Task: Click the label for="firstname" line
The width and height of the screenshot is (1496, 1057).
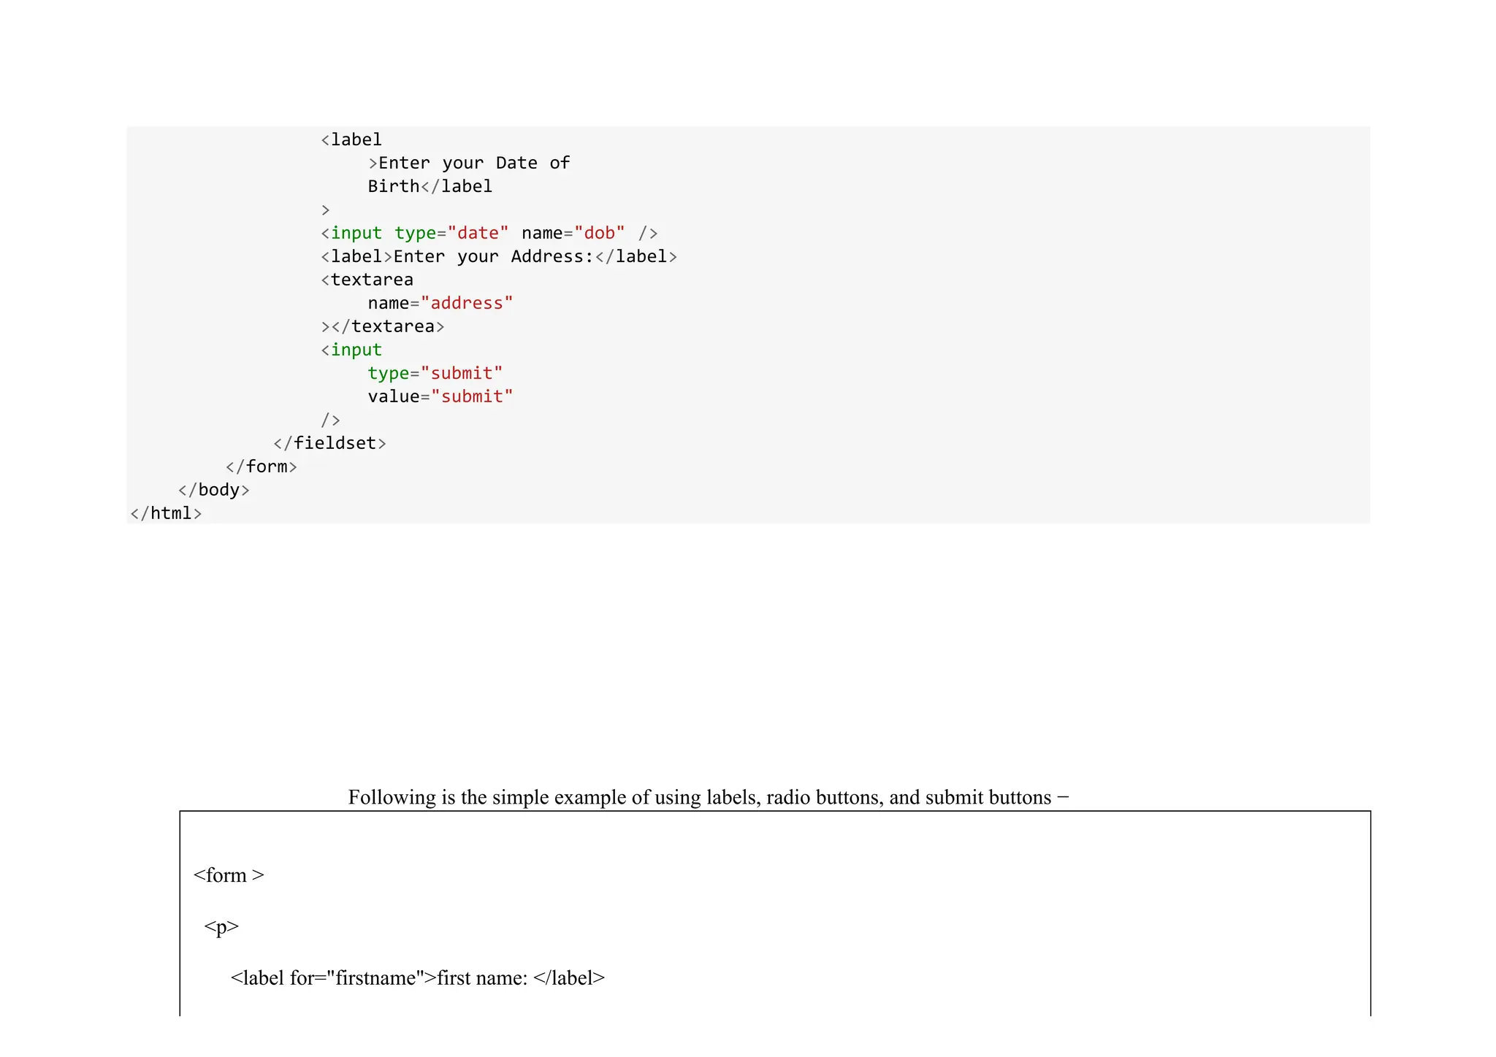Action: point(417,978)
